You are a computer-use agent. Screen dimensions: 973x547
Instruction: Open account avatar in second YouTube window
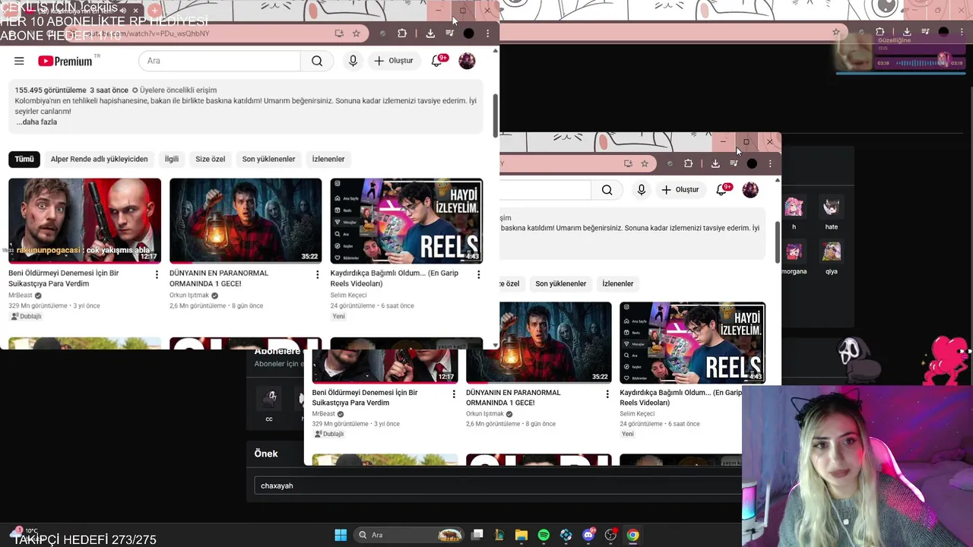coord(750,190)
